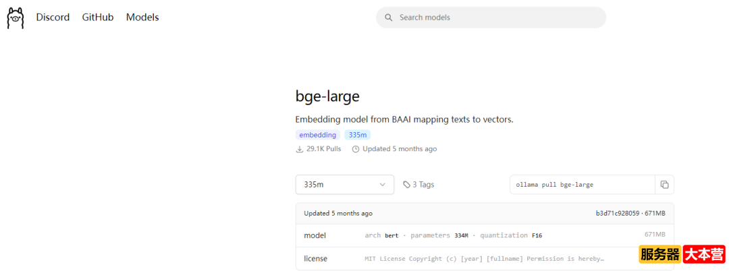Click the b3d71c928059 digest hash

(x=617, y=214)
